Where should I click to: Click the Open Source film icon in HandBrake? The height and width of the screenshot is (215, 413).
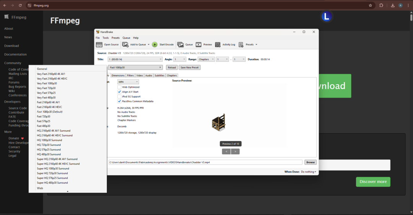pyautogui.click(x=99, y=44)
